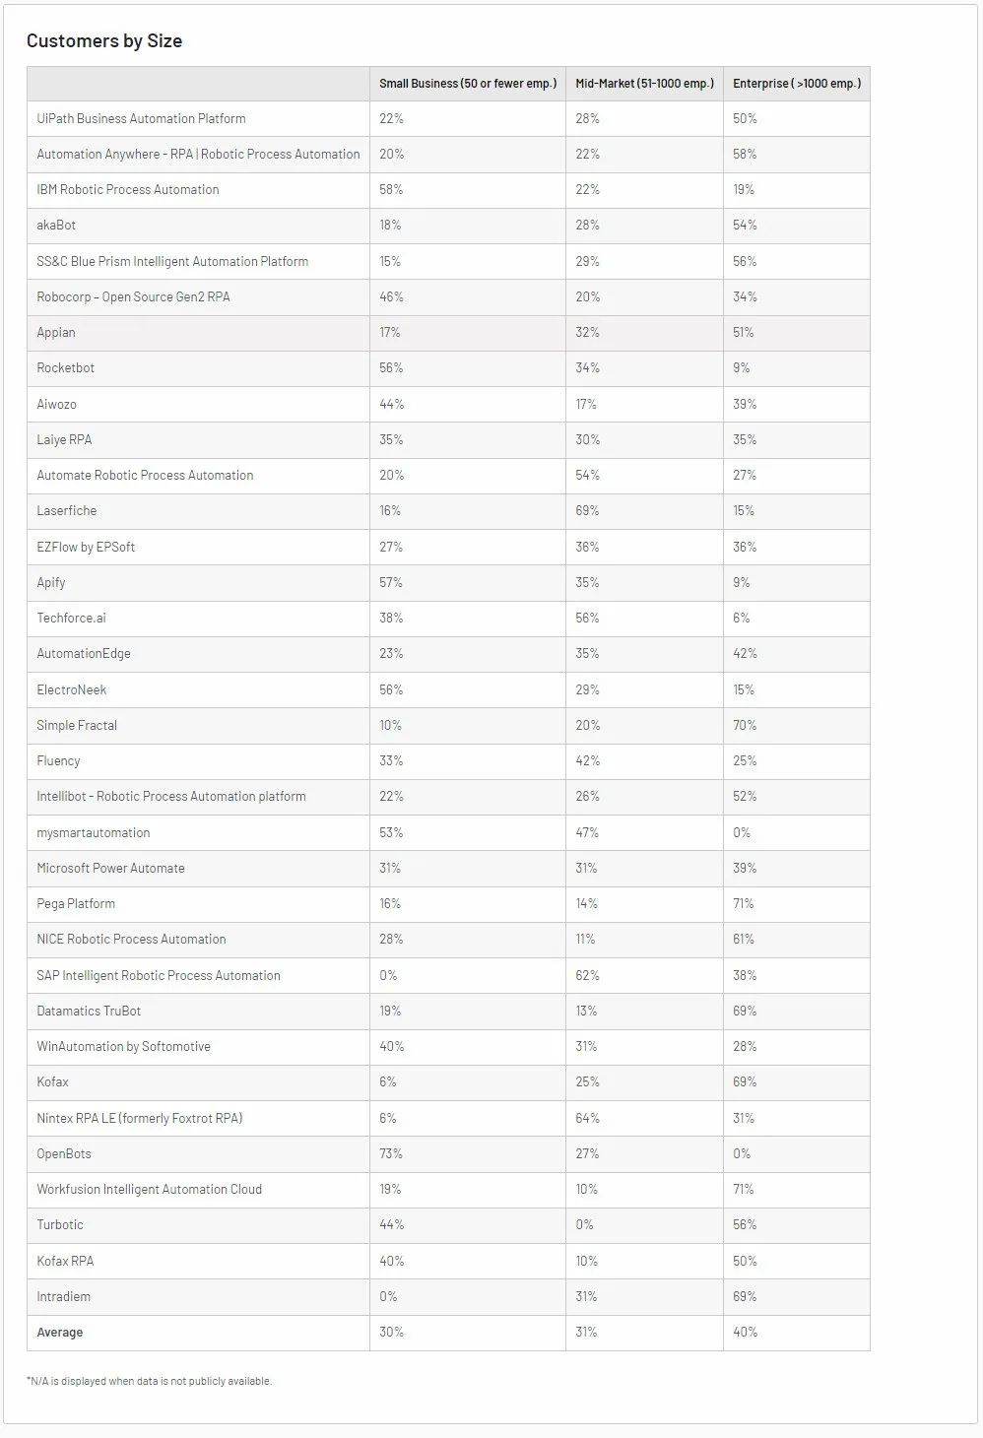Viewport: 983px width, 1438px height.
Task: Click the Mid-Market column header
Action: (x=644, y=84)
